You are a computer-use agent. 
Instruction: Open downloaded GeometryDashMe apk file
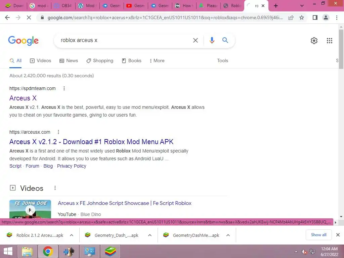click(x=192, y=235)
